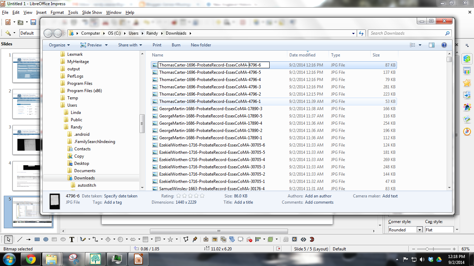This screenshot has height=266, width=474.
Task: Click the Burn button
Action: pos(176,45)
